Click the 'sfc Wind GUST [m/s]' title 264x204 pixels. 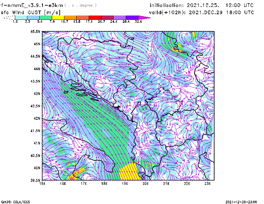[30, 13]
